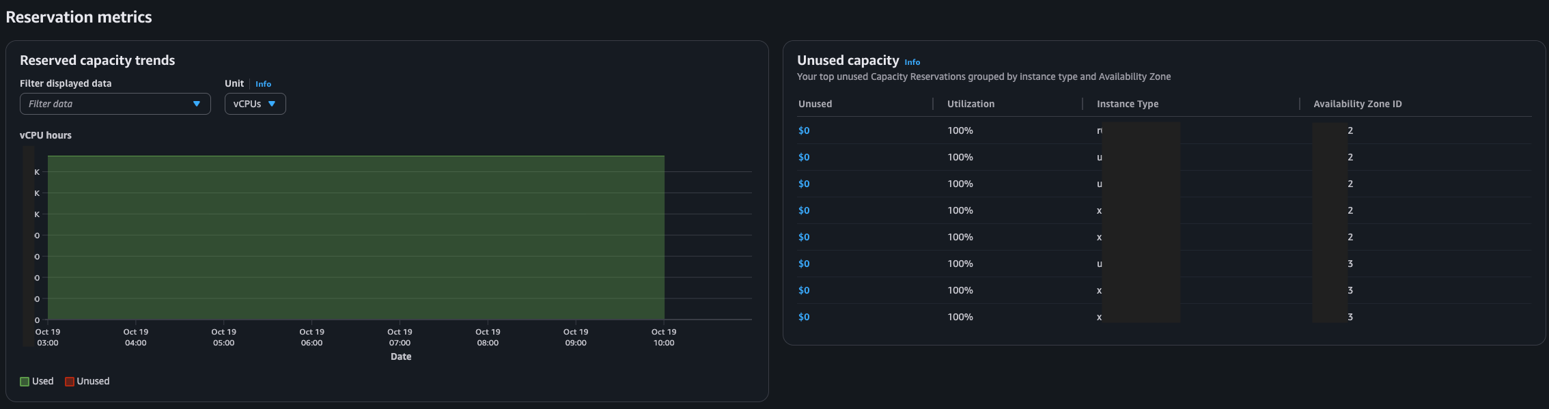The height and width of the screenshot is (409, 1549).
Task: Click the green used-capacity area in chart
Action: tap(355, 239)
